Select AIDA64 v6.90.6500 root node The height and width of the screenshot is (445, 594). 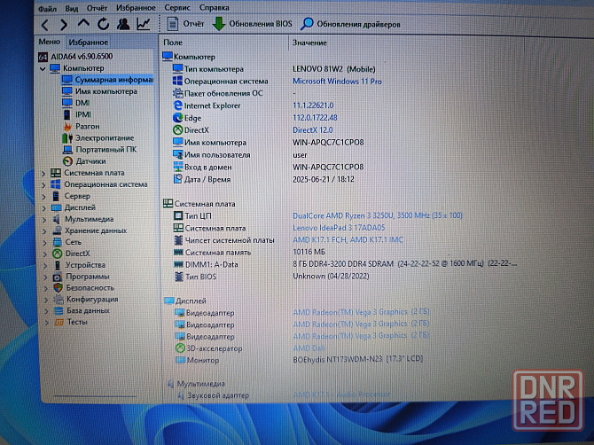(75, 57)
